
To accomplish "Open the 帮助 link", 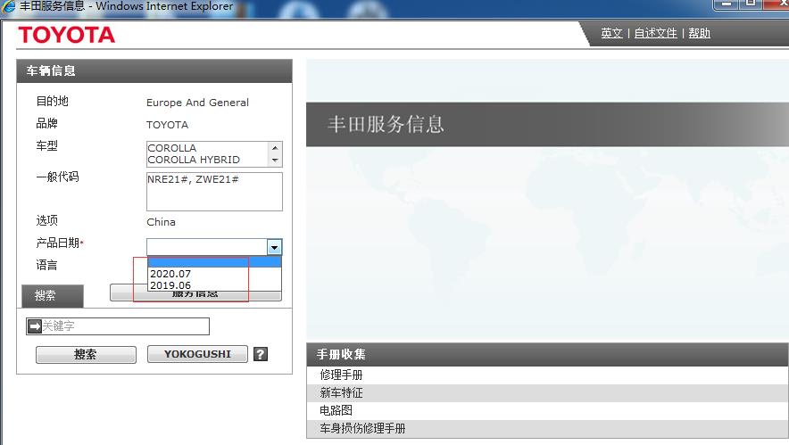I will pyautogui.click(x=700, y=33).
